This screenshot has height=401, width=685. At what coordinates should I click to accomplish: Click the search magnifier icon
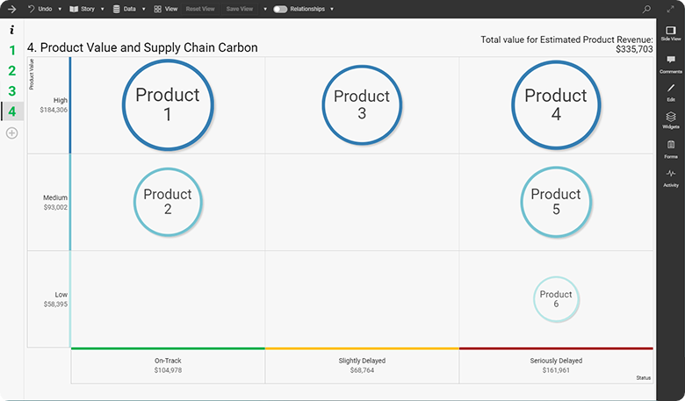click(x=647, y=9)
